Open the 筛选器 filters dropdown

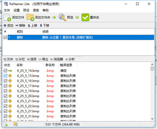point(57,59)
